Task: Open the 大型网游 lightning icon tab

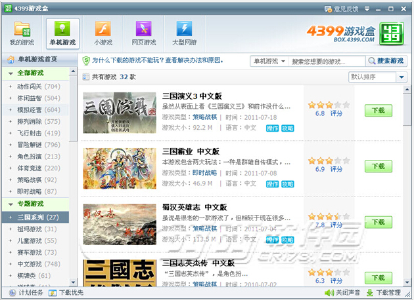Action: [184, 28]
